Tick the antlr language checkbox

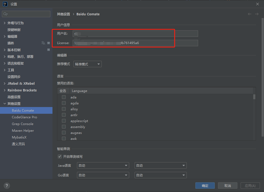click(x=64, y=115)
